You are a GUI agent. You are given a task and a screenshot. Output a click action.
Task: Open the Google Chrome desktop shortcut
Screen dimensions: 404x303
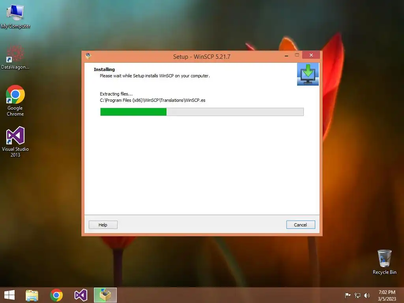pyautogui.click(x=15, y=101)
